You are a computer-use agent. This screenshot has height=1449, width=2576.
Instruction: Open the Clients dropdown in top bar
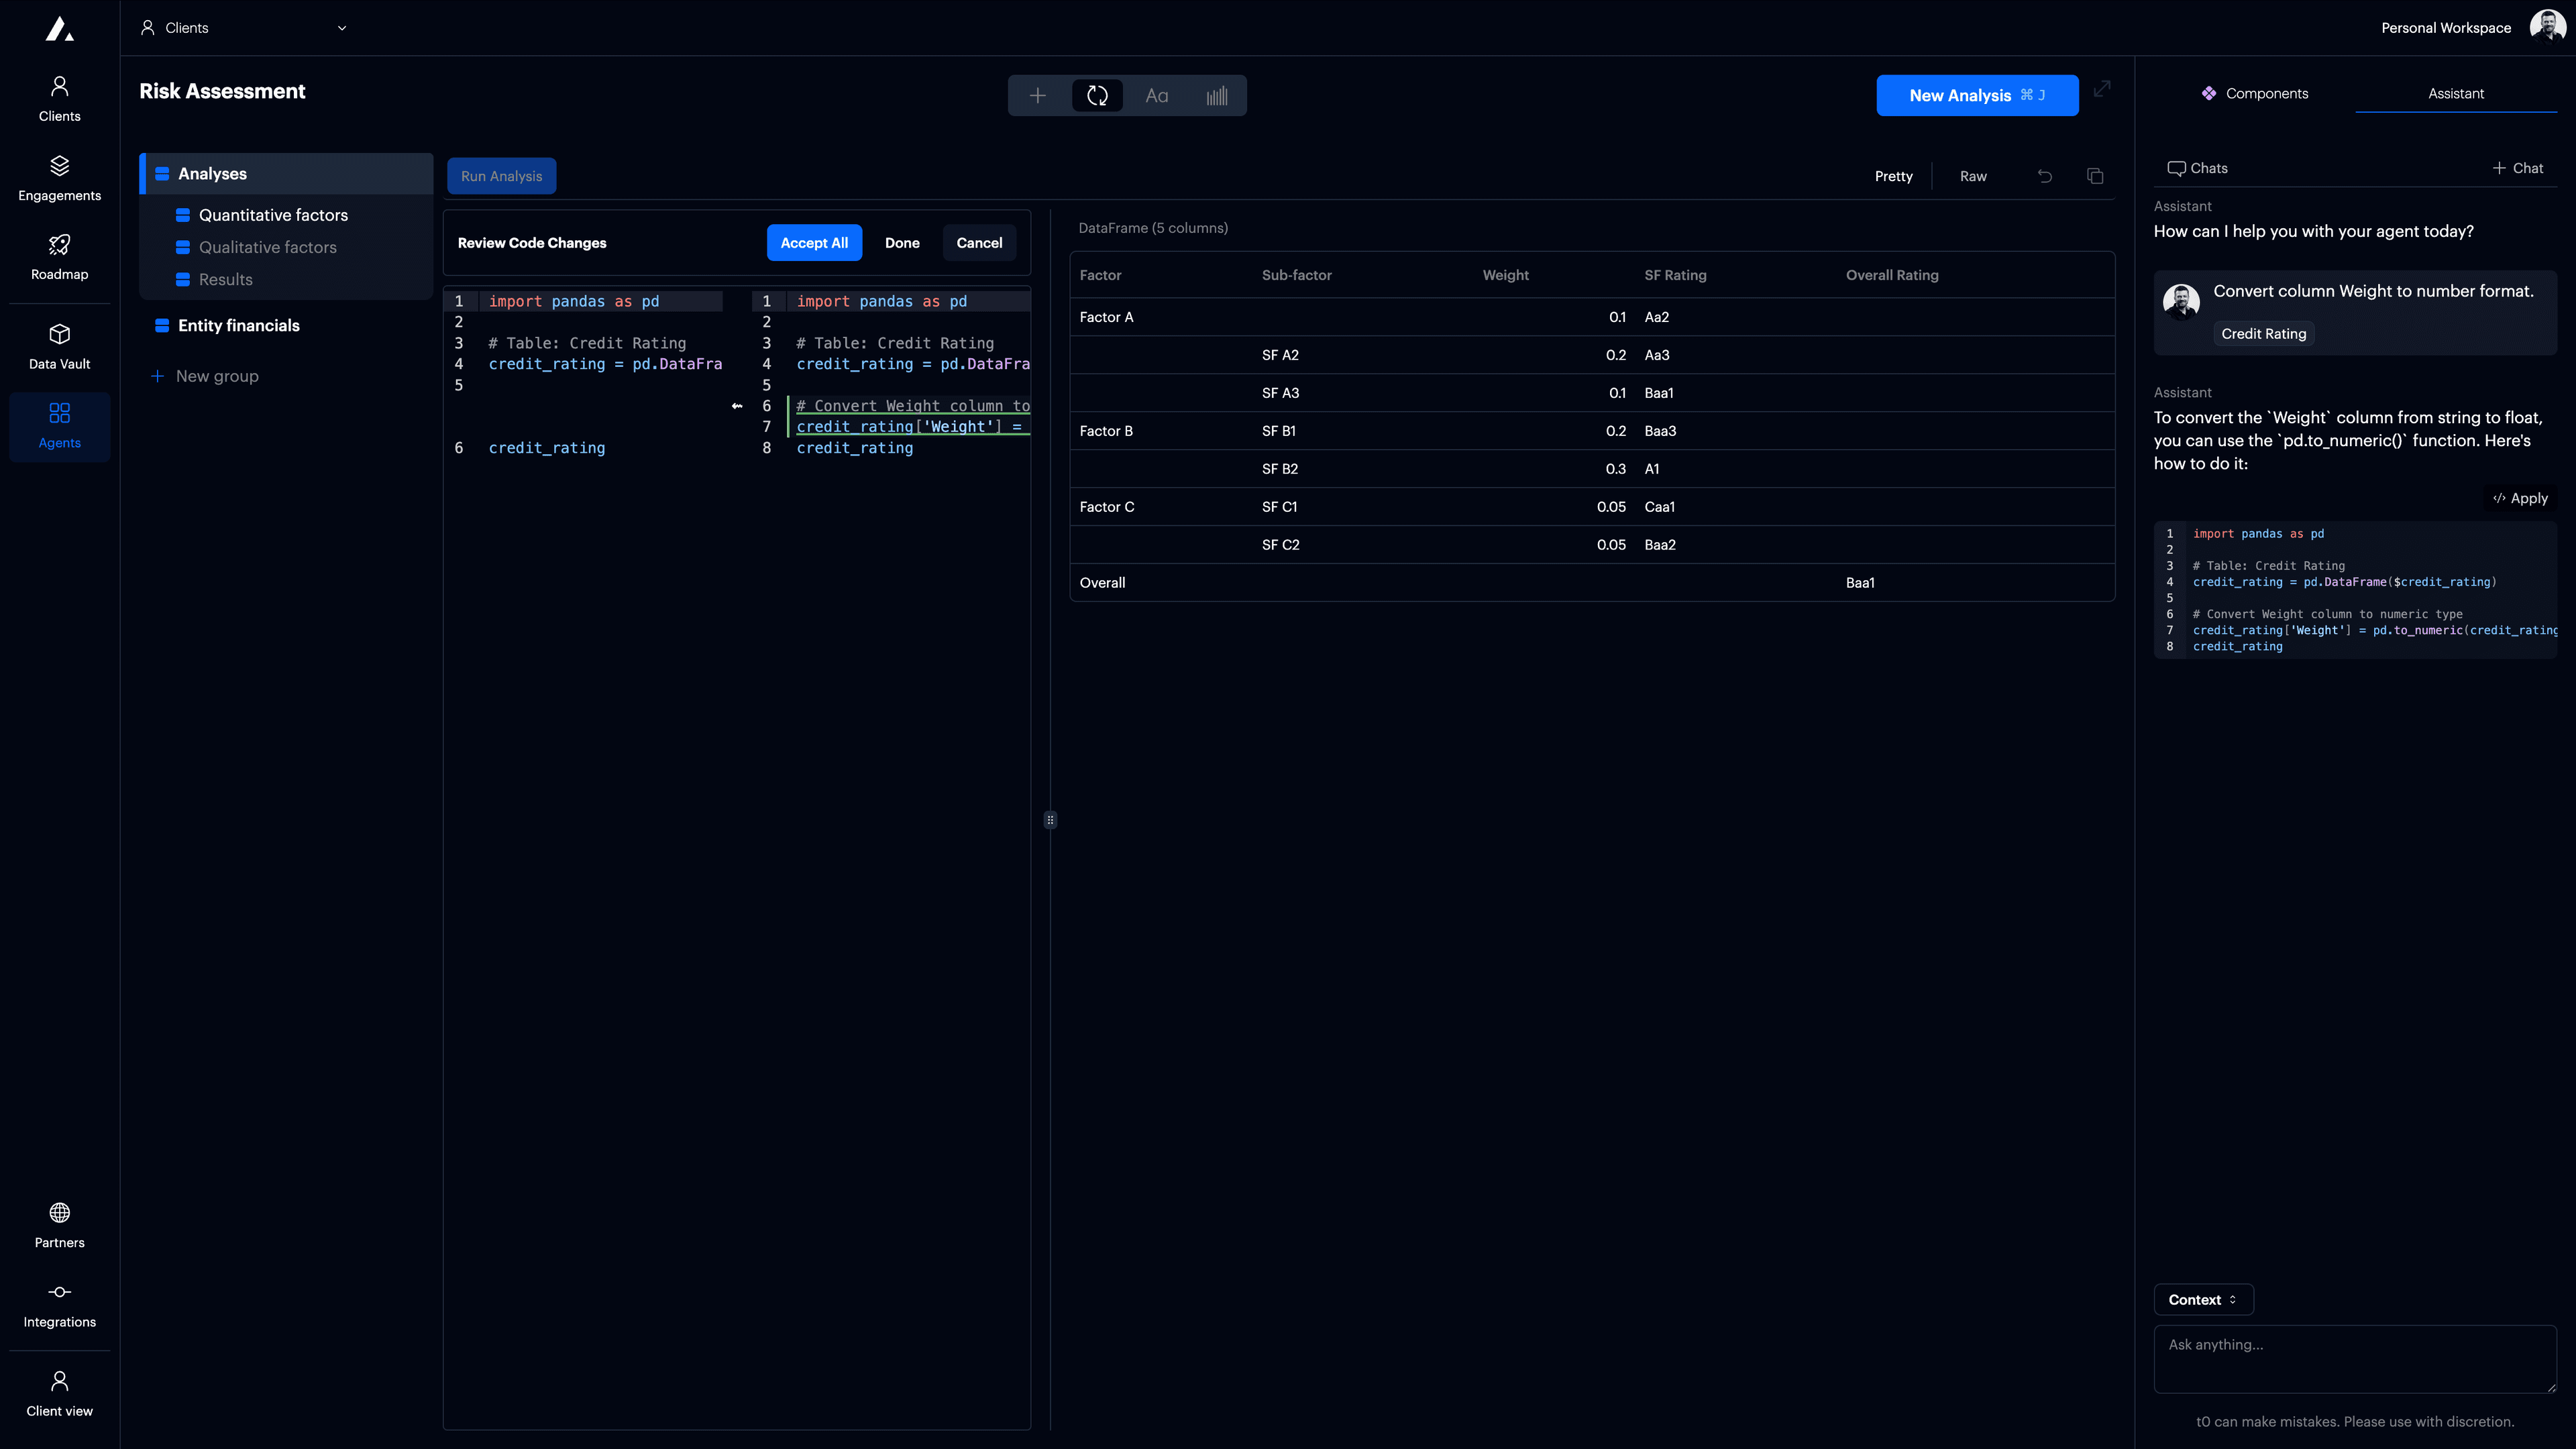[x=244, y=28]
